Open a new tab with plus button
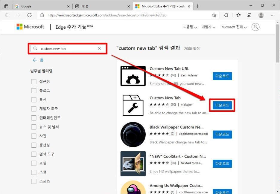This screenshot has width=280, height=194. click(x=197, y=6)
